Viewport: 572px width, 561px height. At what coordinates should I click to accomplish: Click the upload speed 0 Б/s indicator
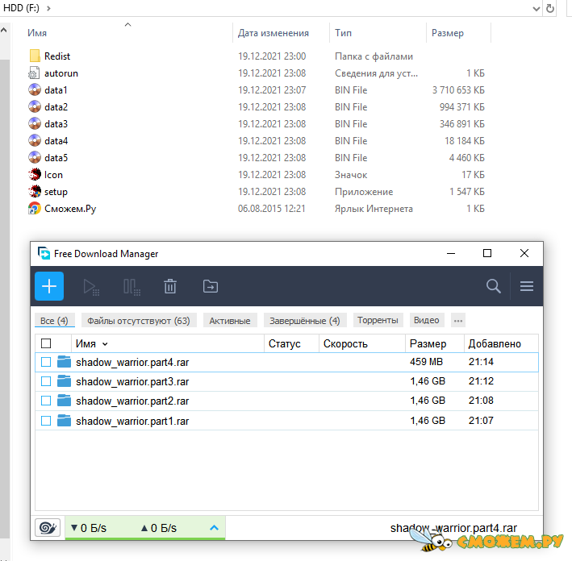coord(159,528)
